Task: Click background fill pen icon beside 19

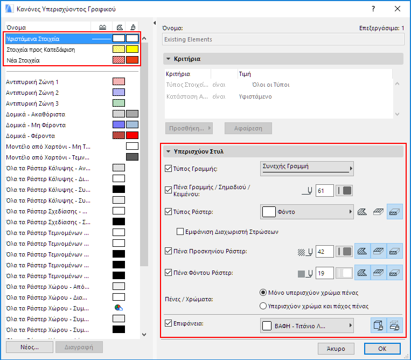Action: pyautogui.click(x=305, y=274)
